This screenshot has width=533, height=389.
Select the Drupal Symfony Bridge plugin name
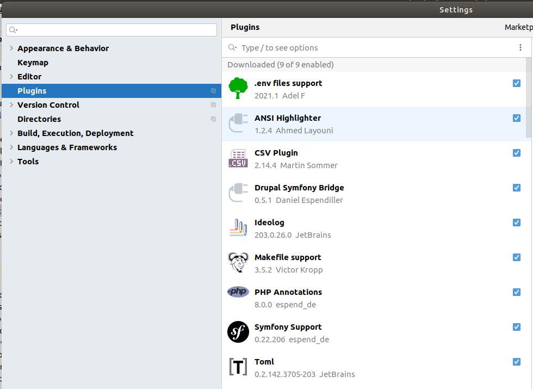pyautogui.click(x=299, y=188)
